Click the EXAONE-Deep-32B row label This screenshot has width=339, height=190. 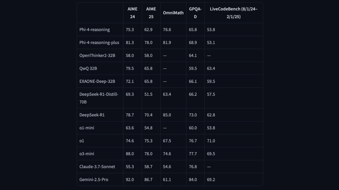(x=97, y=81)
